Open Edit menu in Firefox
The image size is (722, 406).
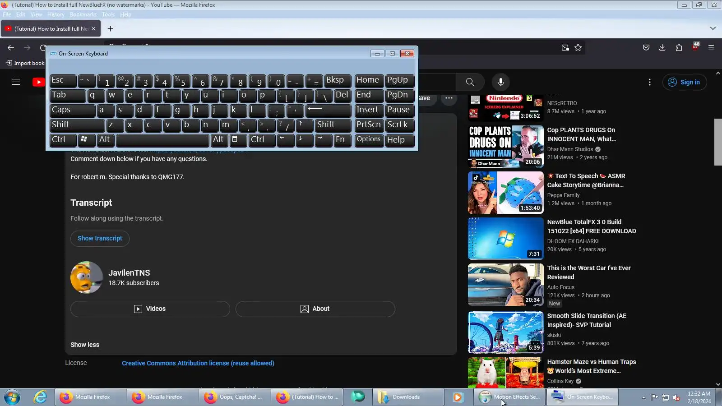pyautogui.click(x=21, y=14)
